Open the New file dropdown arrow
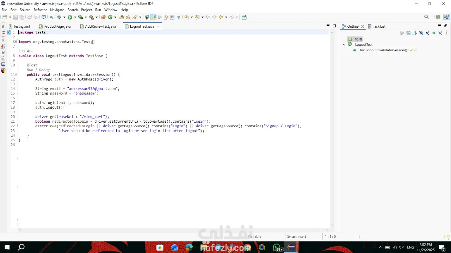This screenshot has height=253, width=451. 10,17
